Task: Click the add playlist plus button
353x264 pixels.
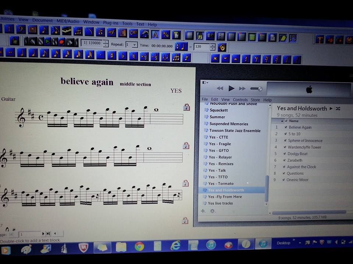Action: pos(203,211)
